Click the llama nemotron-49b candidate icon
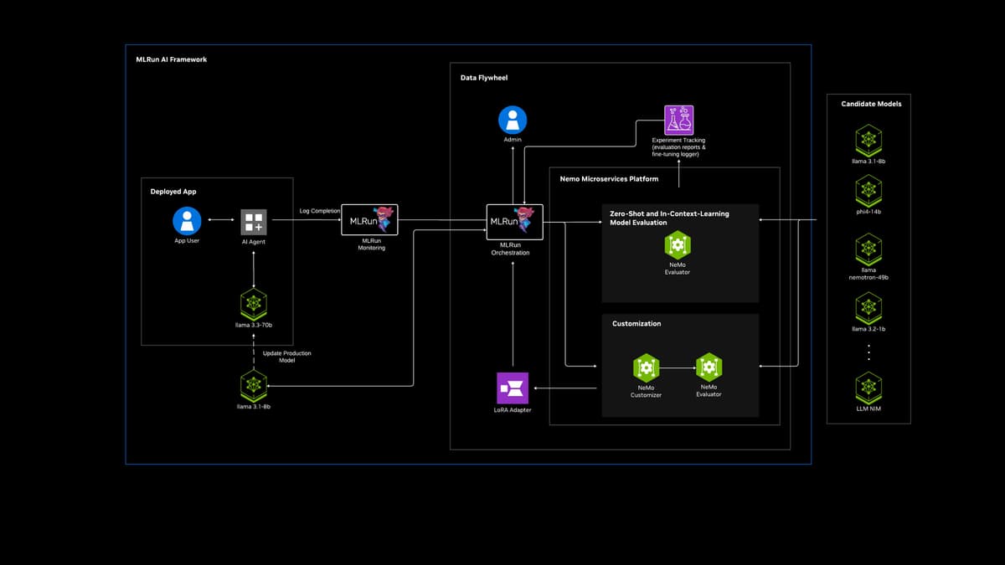 click(868, 249)
